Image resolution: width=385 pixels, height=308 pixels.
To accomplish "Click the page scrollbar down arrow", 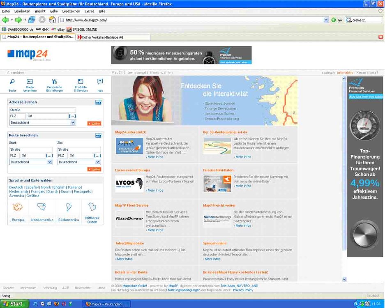I will point(344,279).
